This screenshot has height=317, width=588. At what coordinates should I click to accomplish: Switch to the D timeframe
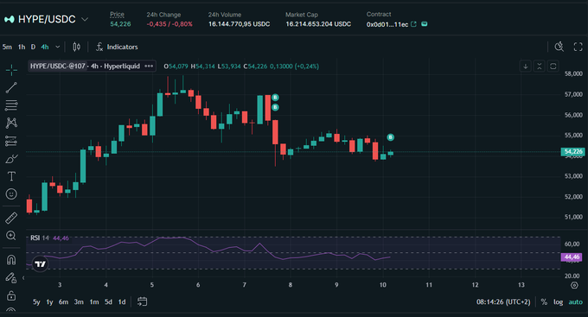pos(33,47)
